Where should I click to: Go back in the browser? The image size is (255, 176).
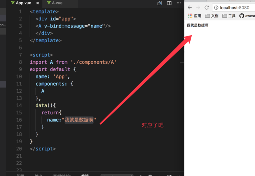[190, 7]
